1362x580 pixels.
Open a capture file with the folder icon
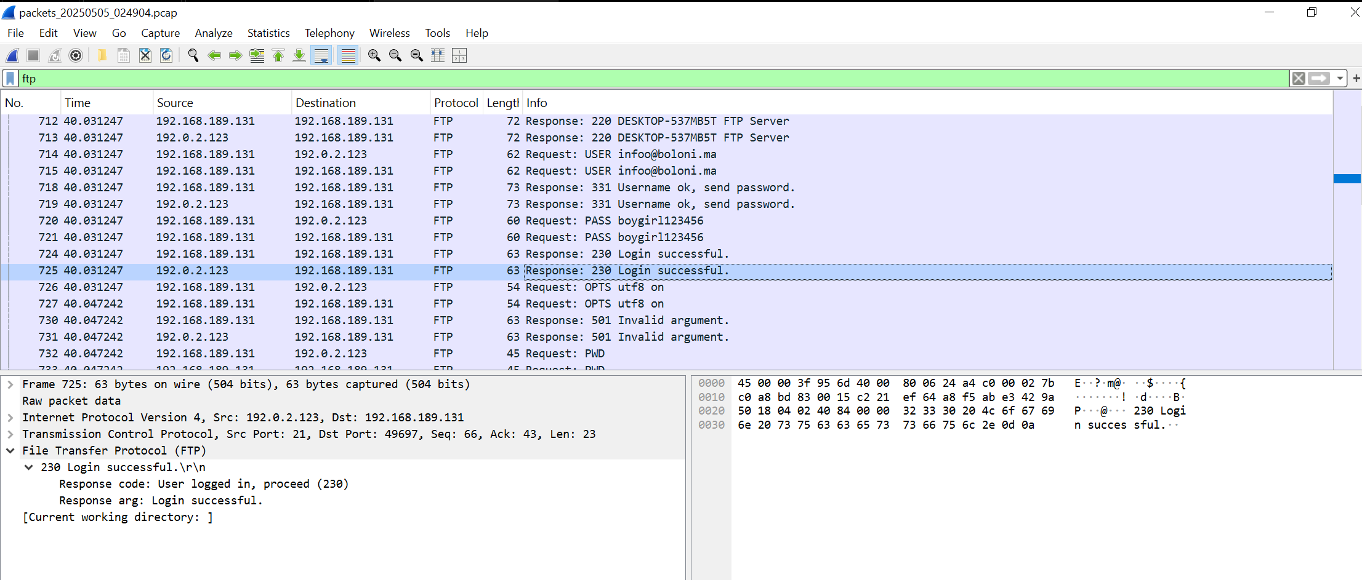[102, 55]
